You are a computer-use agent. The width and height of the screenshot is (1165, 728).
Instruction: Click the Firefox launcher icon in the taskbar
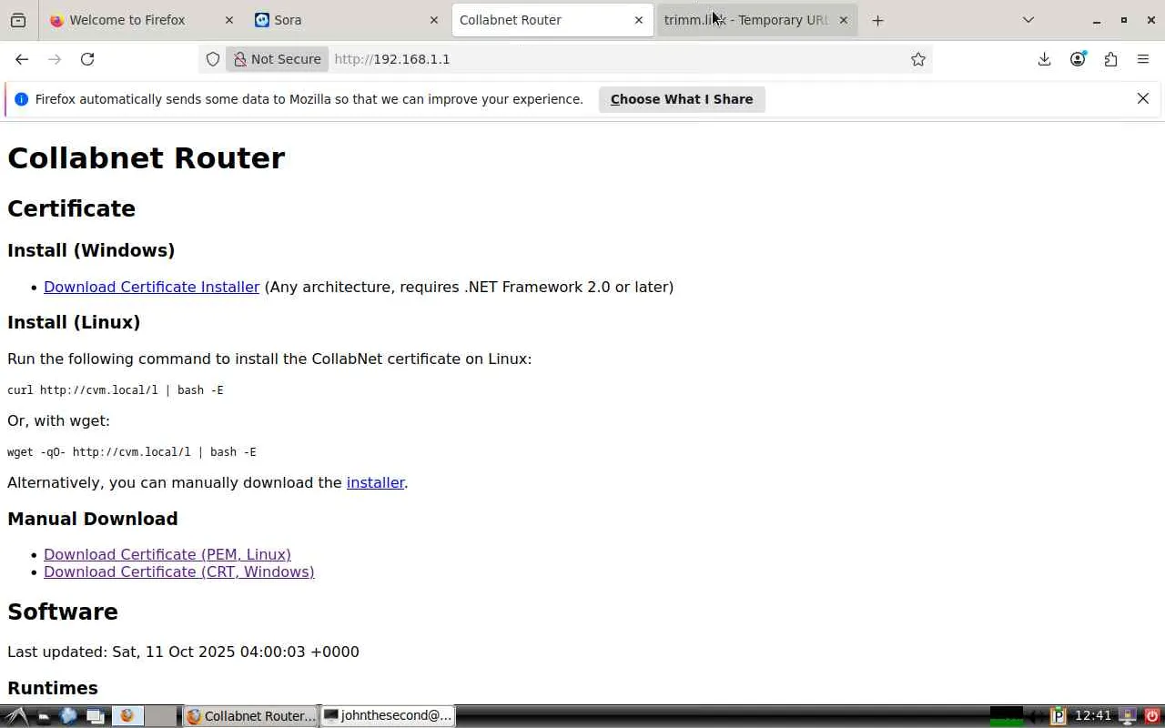click(x=127, y=716)
